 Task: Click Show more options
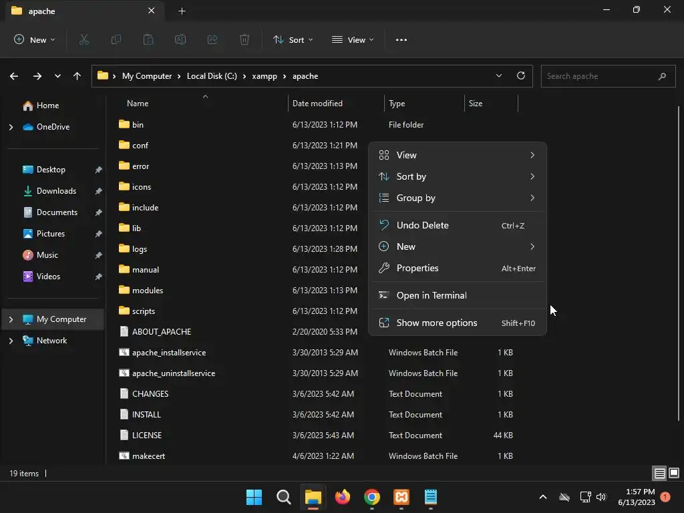457,323
